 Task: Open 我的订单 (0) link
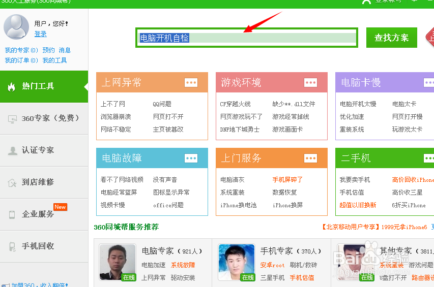pyautogui.click(x=21, y=60)
